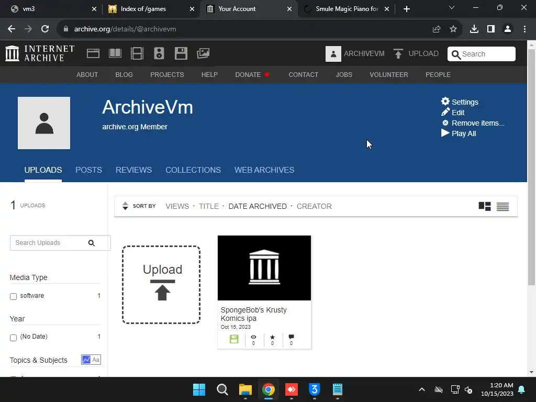Viewport: 536px width, 402px height.
Task: Show hidden system tray icons
Action: (x=422, y=389)
